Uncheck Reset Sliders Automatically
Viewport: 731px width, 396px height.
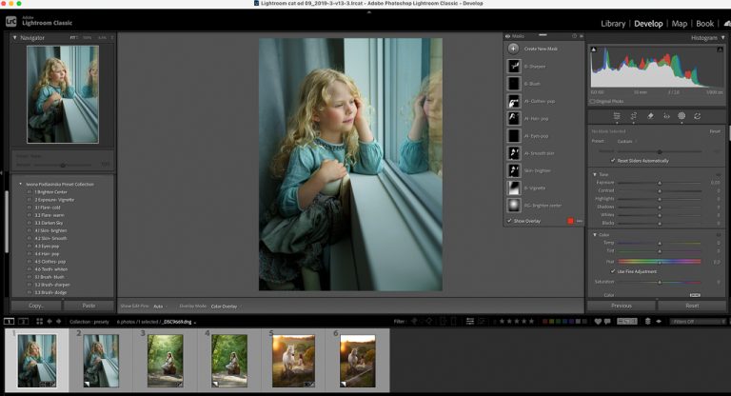(x=612, y=161)
